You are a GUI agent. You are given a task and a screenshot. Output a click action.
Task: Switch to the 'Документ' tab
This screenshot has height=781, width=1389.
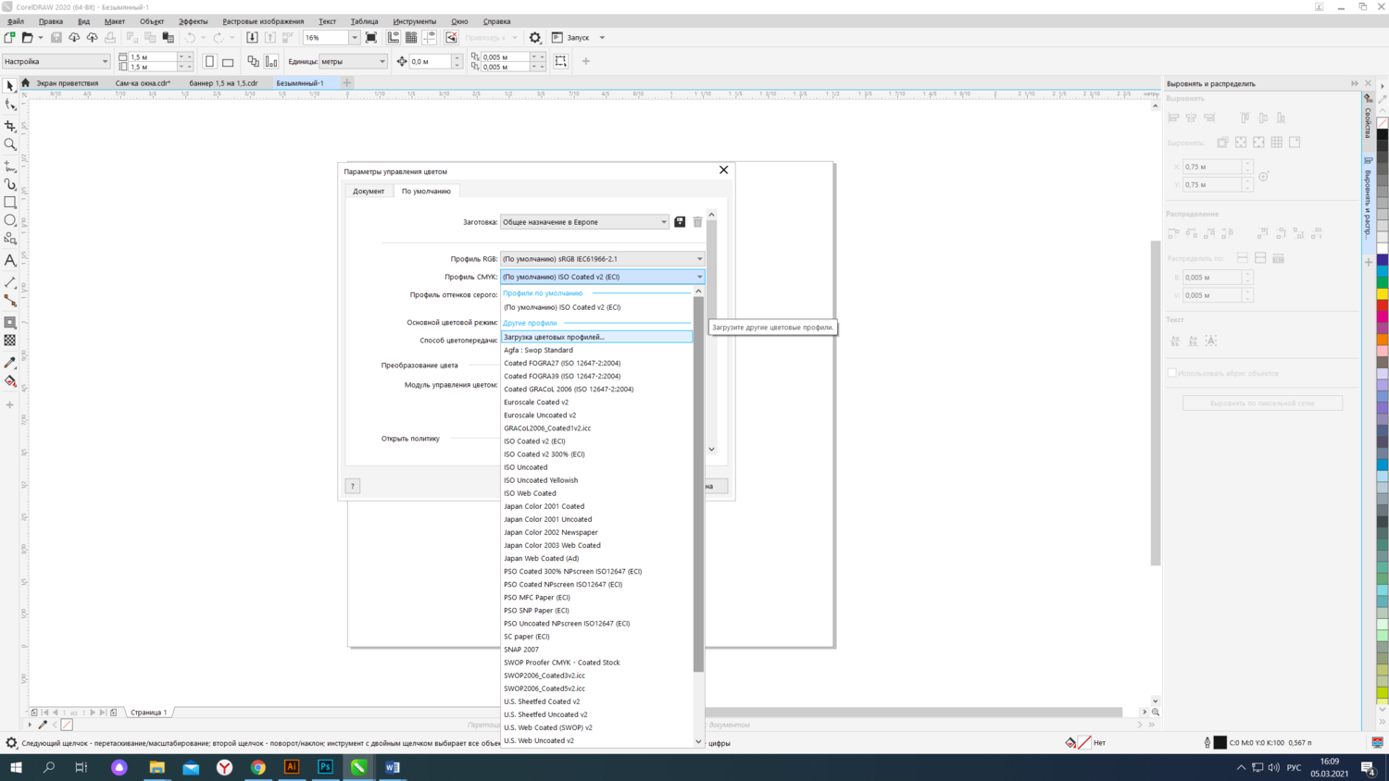click(369, 192)
